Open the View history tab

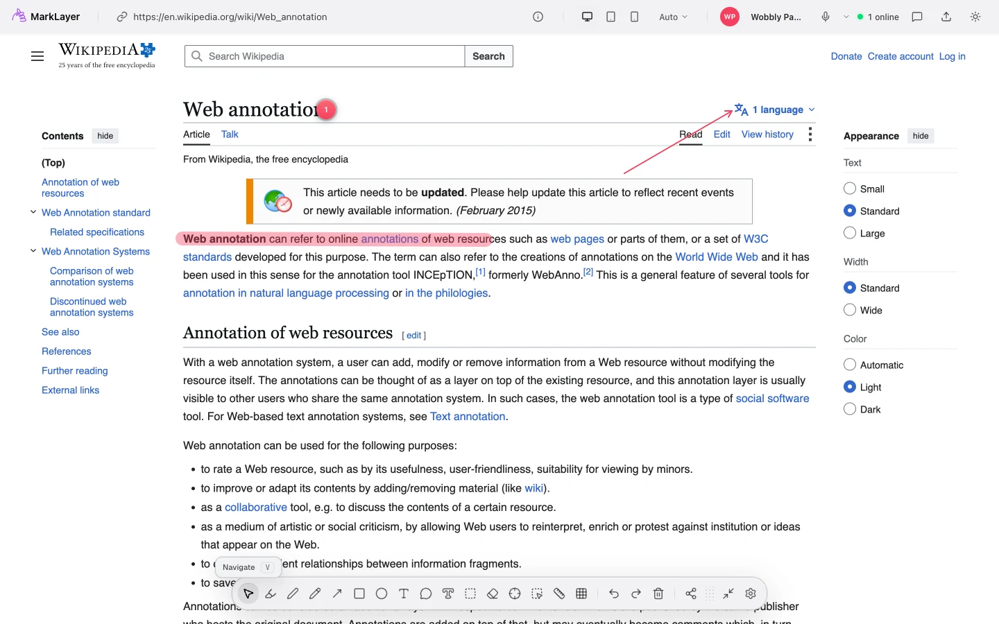pos(767,135)
